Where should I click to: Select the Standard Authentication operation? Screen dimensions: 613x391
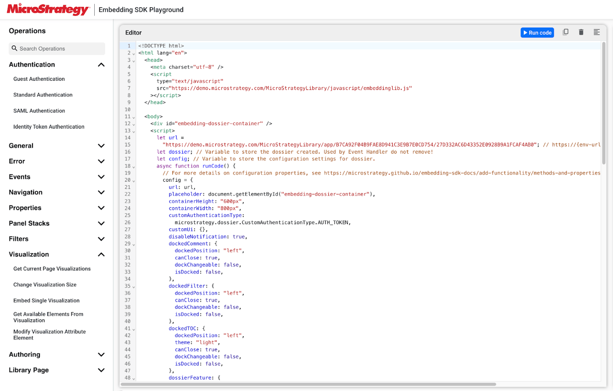click(x=43, y=95)
